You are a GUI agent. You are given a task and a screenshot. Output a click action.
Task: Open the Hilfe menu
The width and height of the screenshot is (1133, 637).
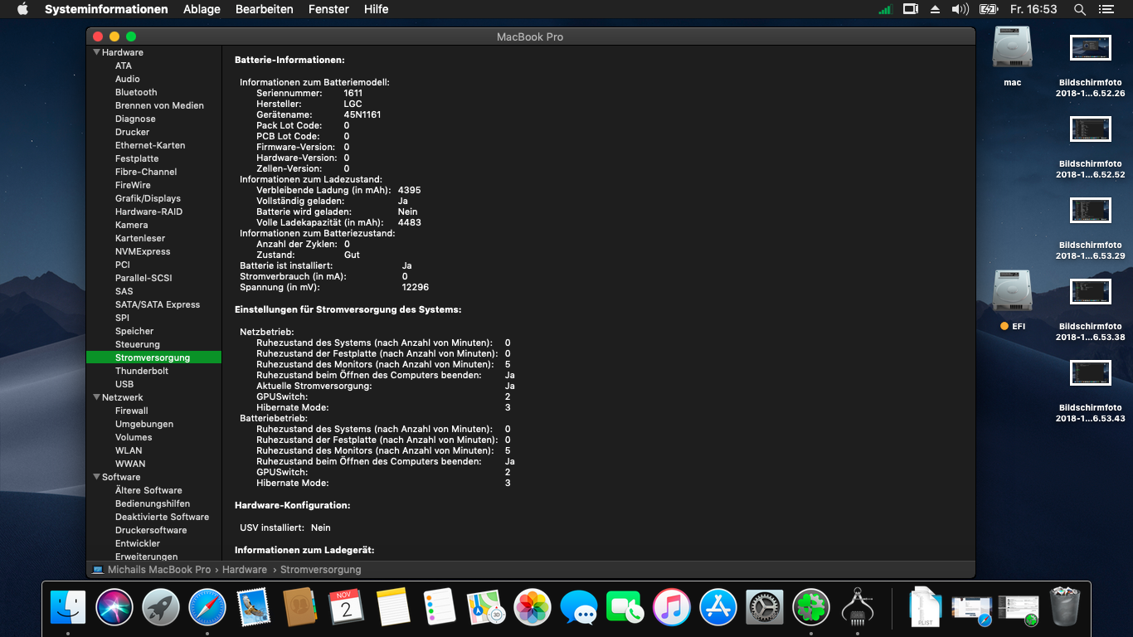point(376,9)
